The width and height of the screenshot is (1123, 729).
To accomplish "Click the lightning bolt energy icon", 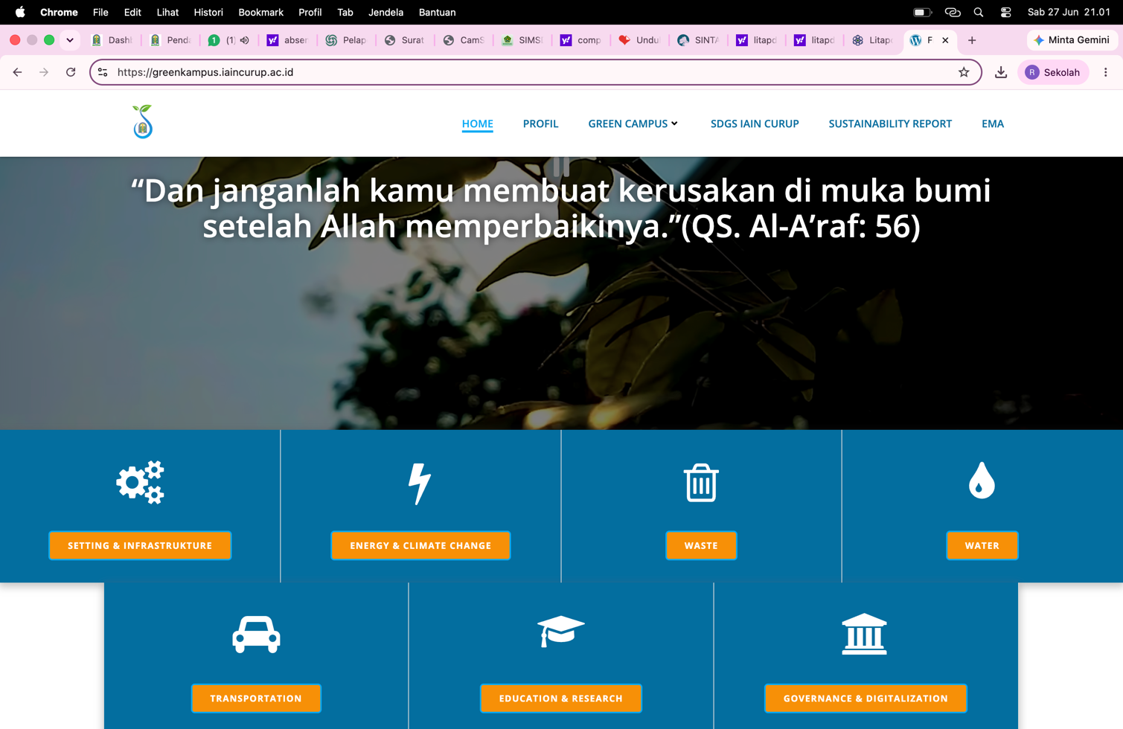I will coord(420,484).
